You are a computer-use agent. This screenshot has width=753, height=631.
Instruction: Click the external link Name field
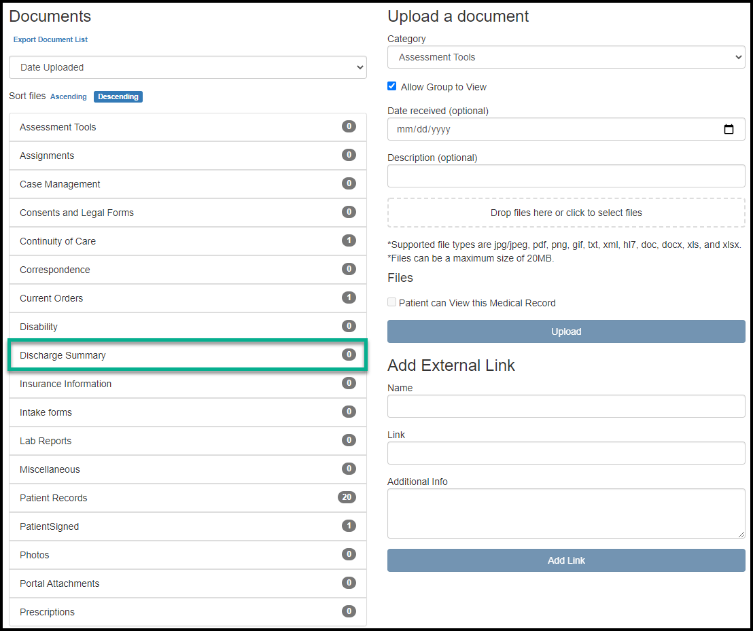point(566,406)
